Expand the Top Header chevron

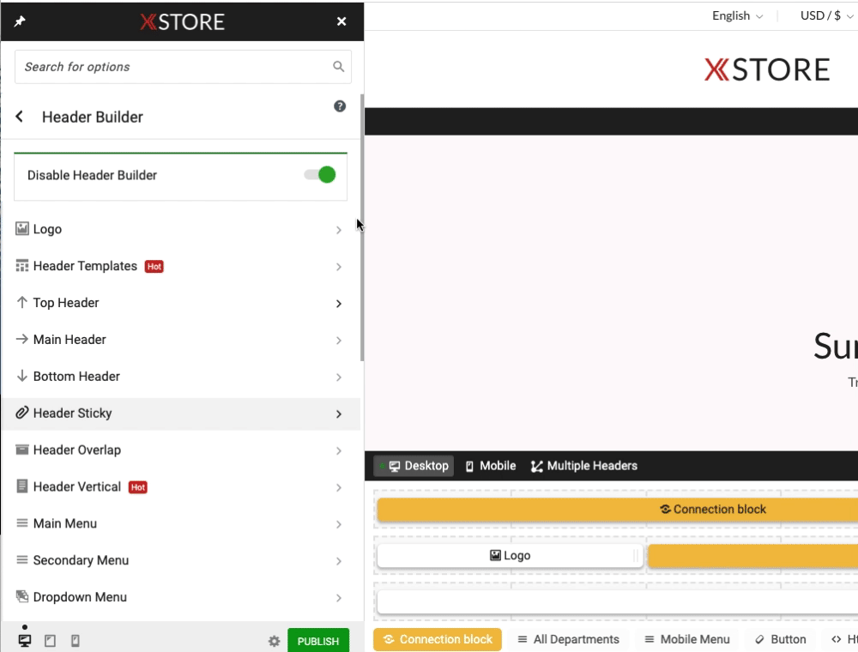339,304
